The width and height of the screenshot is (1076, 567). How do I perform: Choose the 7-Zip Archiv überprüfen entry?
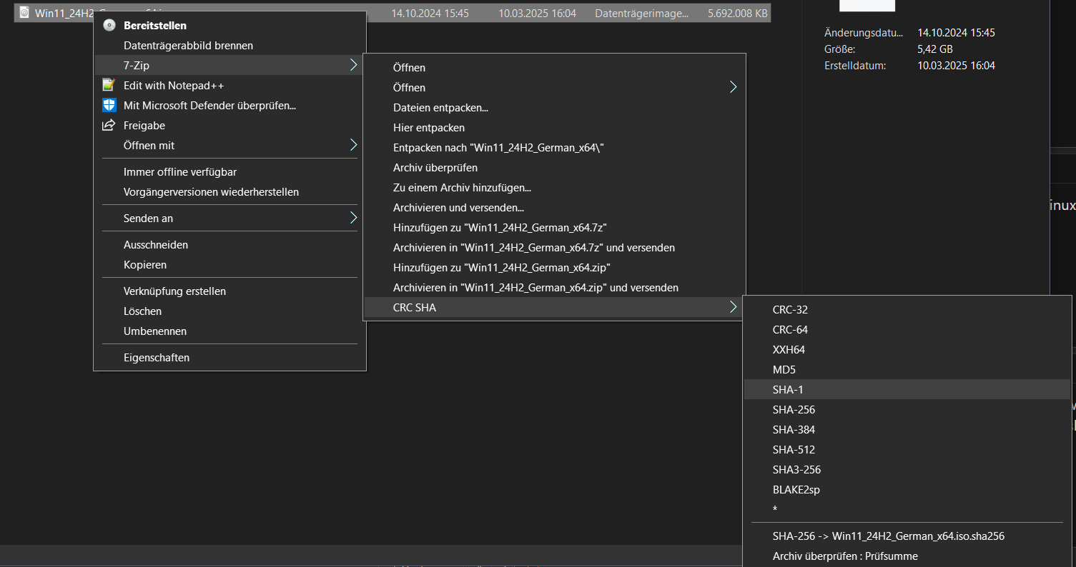click(554, 168)
